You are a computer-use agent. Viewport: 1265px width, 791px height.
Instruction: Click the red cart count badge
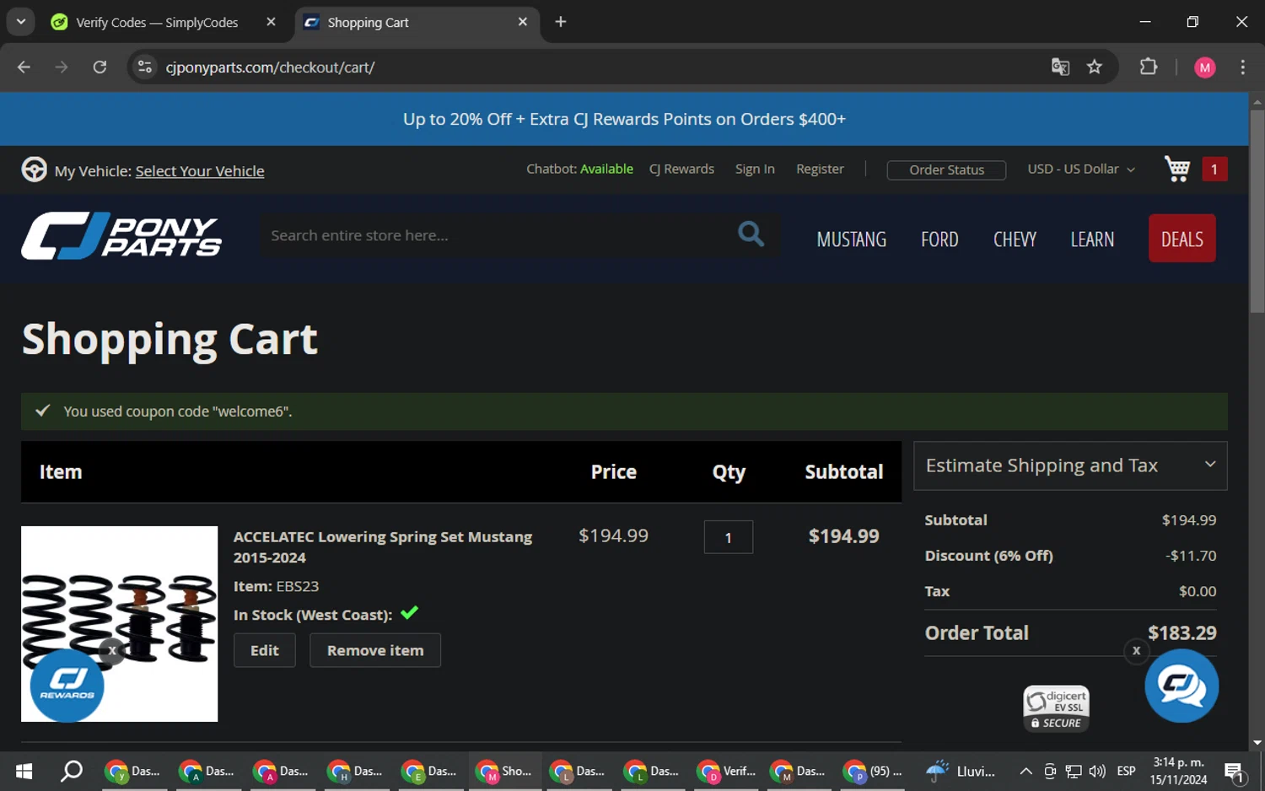[x=1214, y=169]
